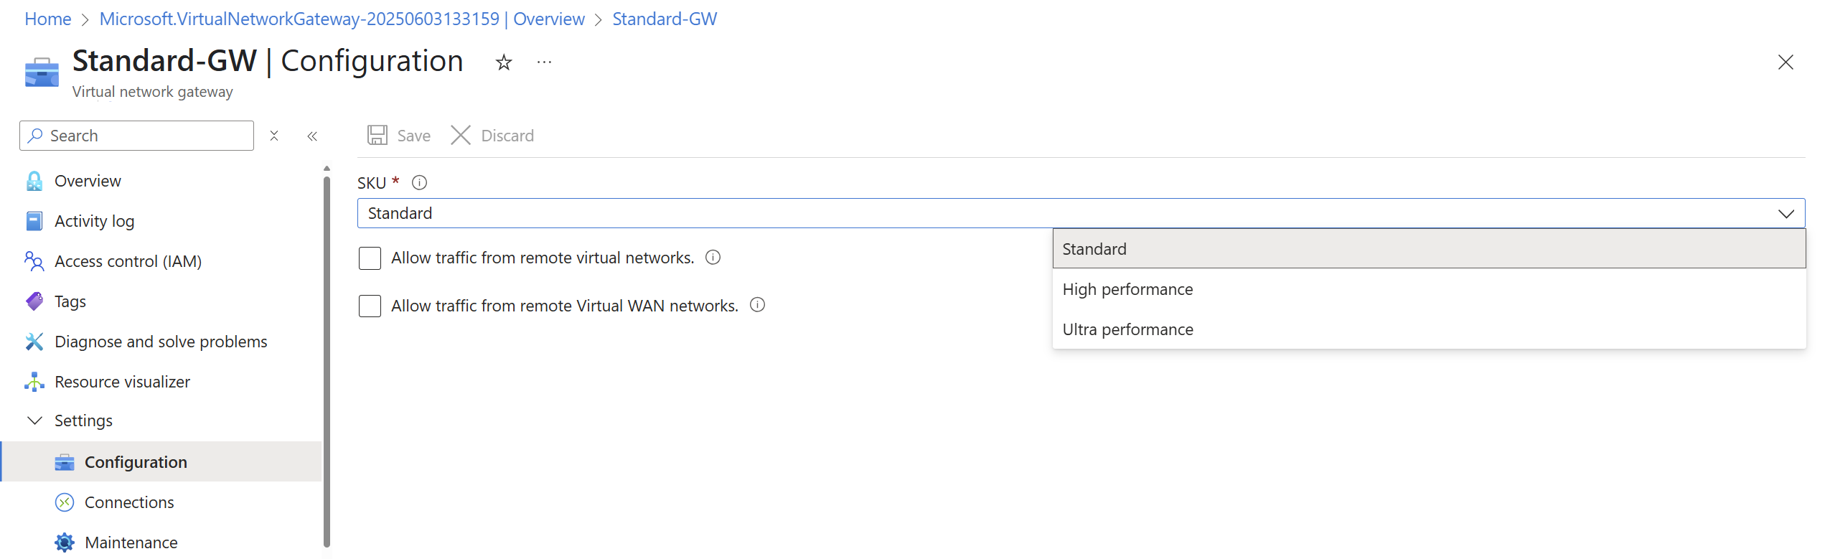This screenshot has width=1830, height=559.
Task: Collapse the left navigation pane
Action: point(311,136)
